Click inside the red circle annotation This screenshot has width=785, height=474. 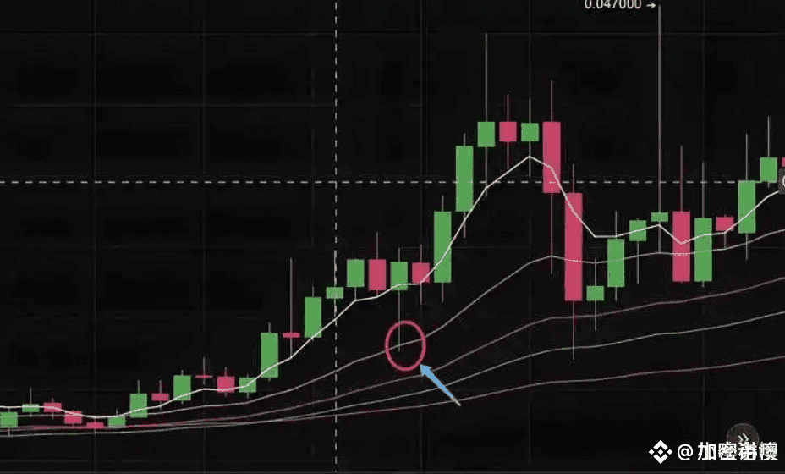pos(405,345)
